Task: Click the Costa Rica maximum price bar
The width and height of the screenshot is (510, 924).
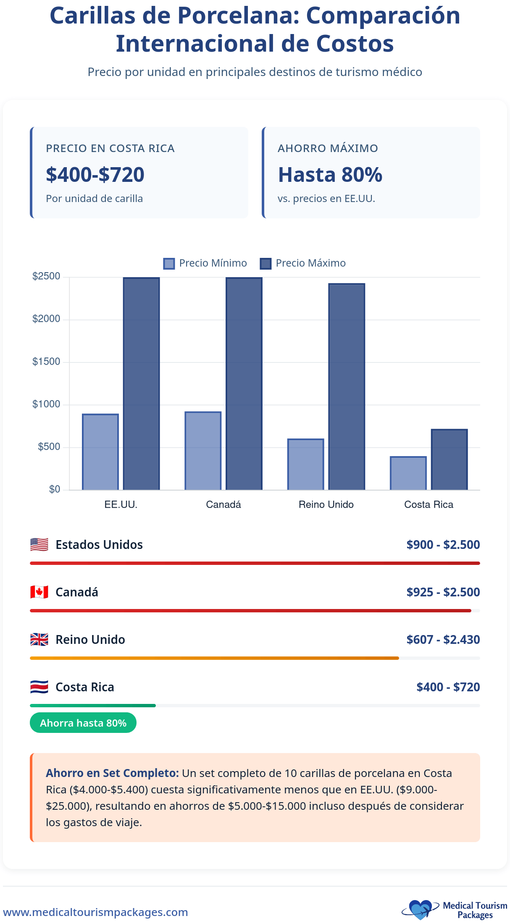Action: (449, 459)
